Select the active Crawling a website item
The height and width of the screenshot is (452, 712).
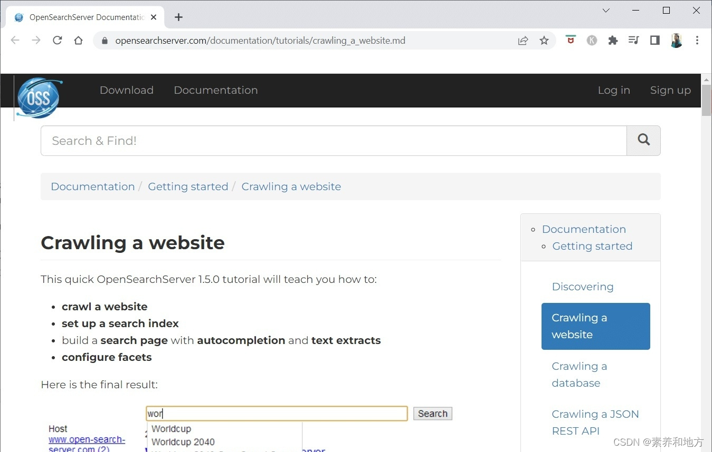596,326
